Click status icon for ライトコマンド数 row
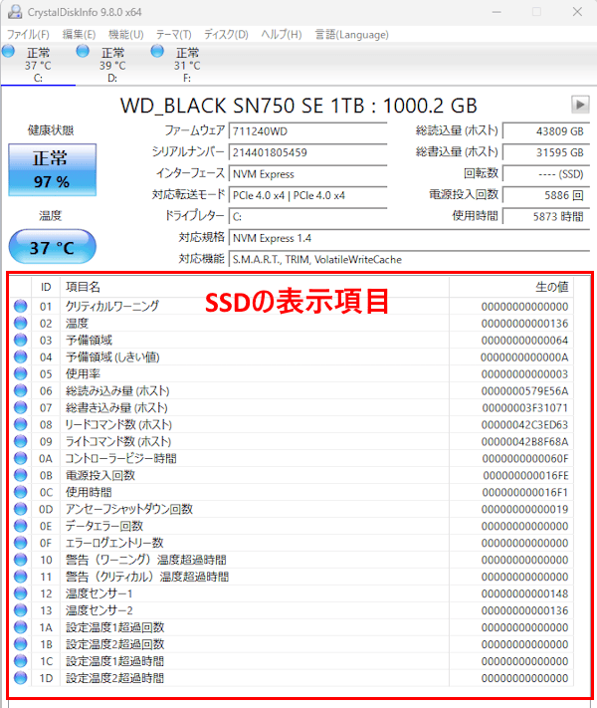The height and width of the screenshot is (708, 597). point(20,441)
